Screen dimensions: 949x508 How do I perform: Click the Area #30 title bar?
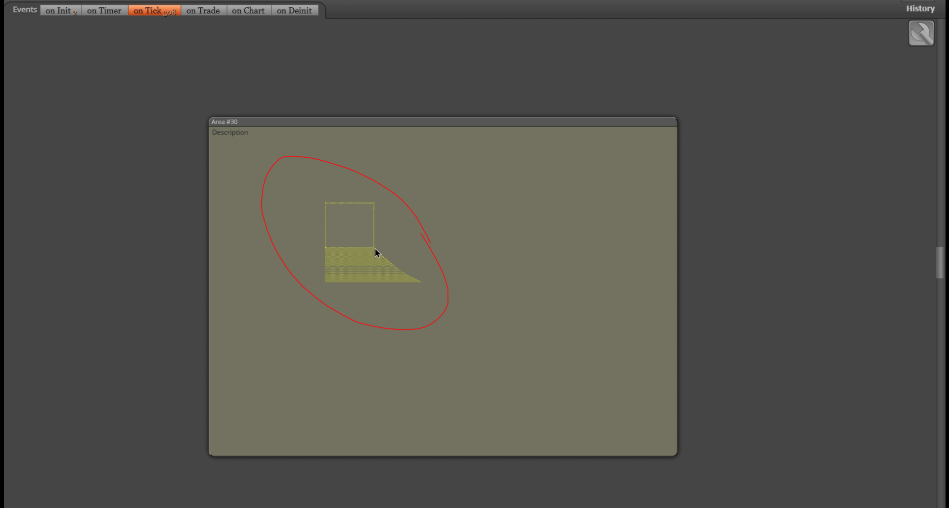[x=443, y=122]
